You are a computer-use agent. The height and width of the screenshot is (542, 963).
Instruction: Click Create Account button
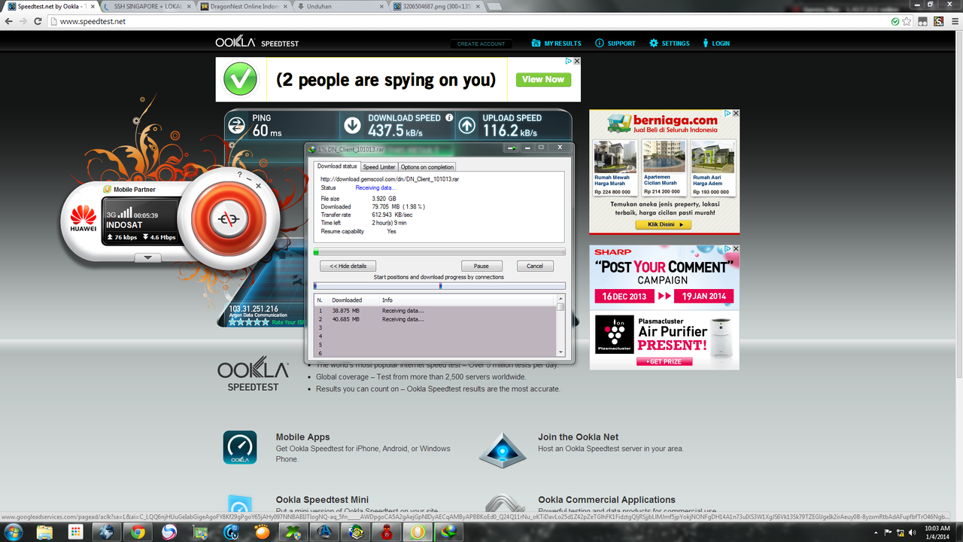pos(481,44)
